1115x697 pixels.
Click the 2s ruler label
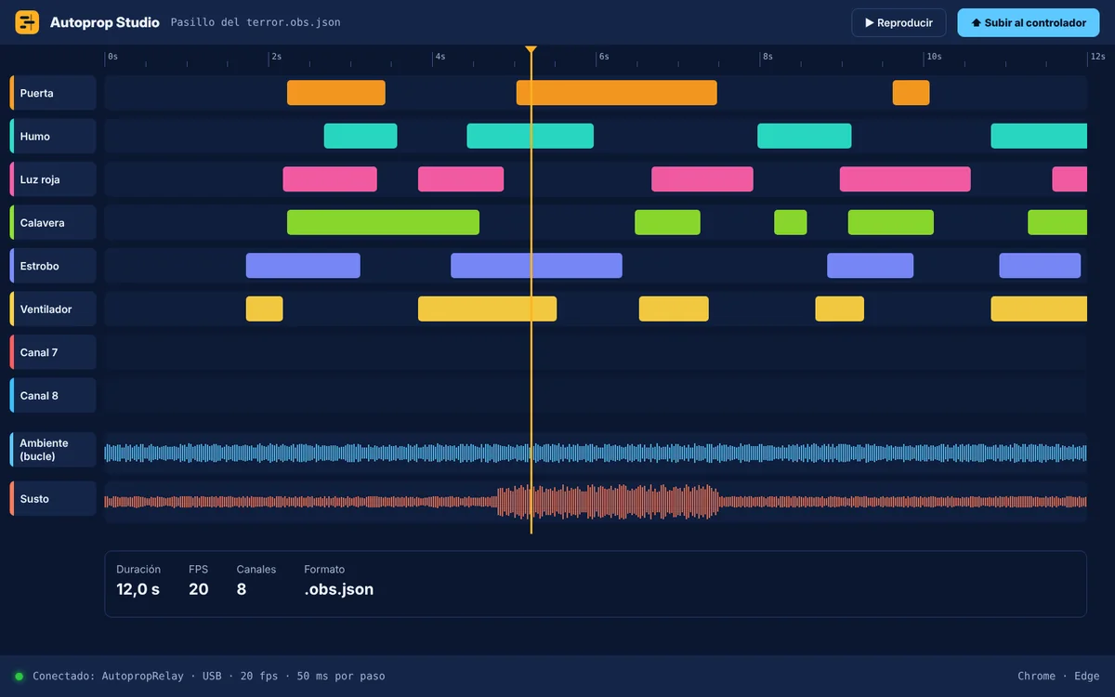tap(276, 57)
